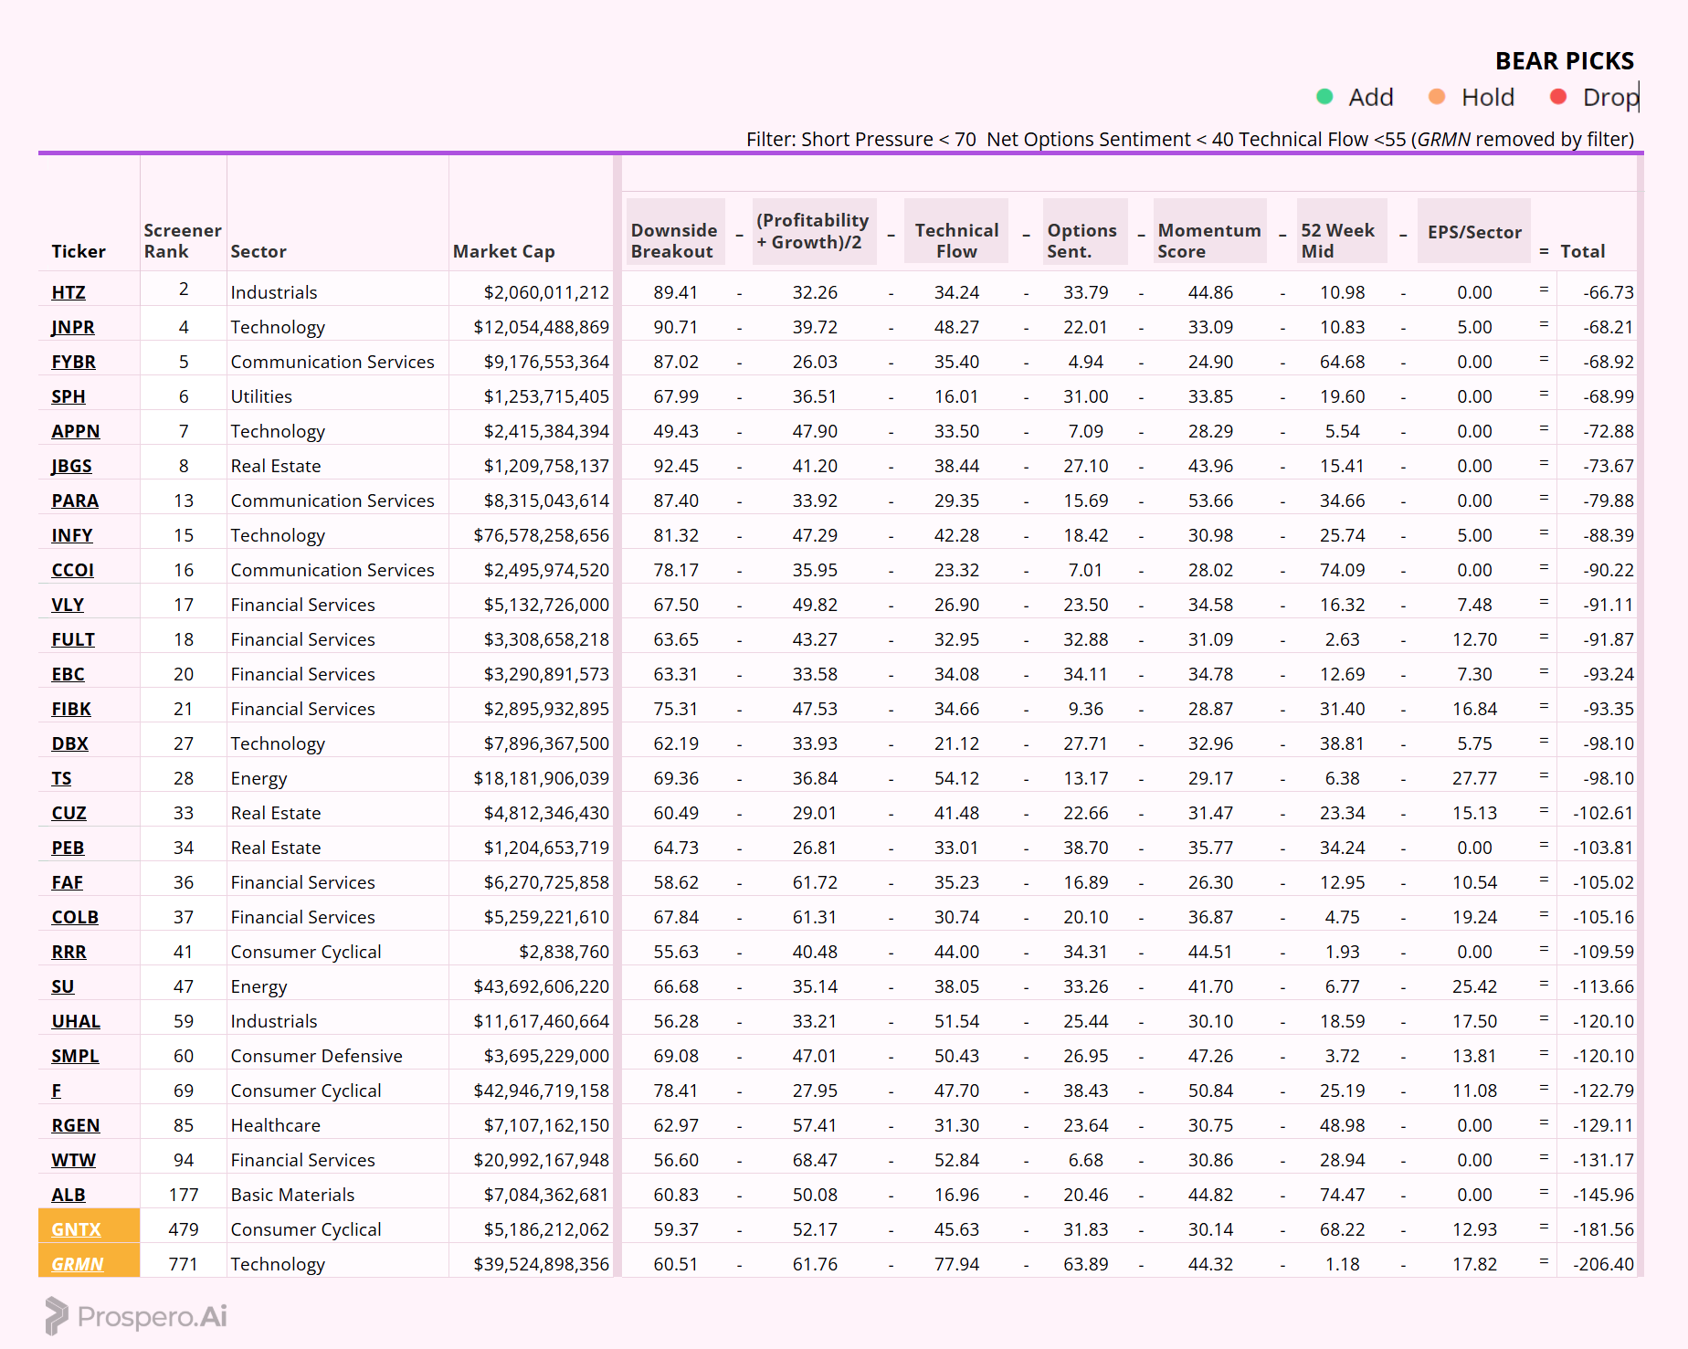The image size is (1688, 1349).
Task: Select RRR market cap $2,838,760
Action: (x=564, y=952)
